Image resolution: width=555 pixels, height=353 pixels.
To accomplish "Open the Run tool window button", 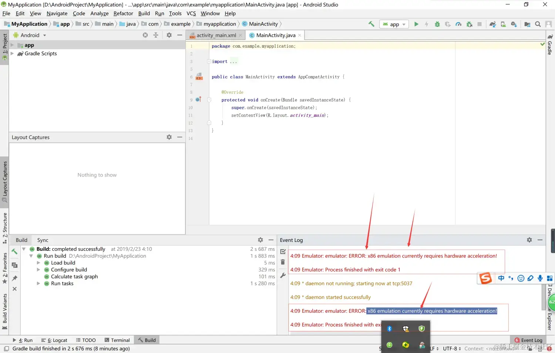I will pos(23,340).
